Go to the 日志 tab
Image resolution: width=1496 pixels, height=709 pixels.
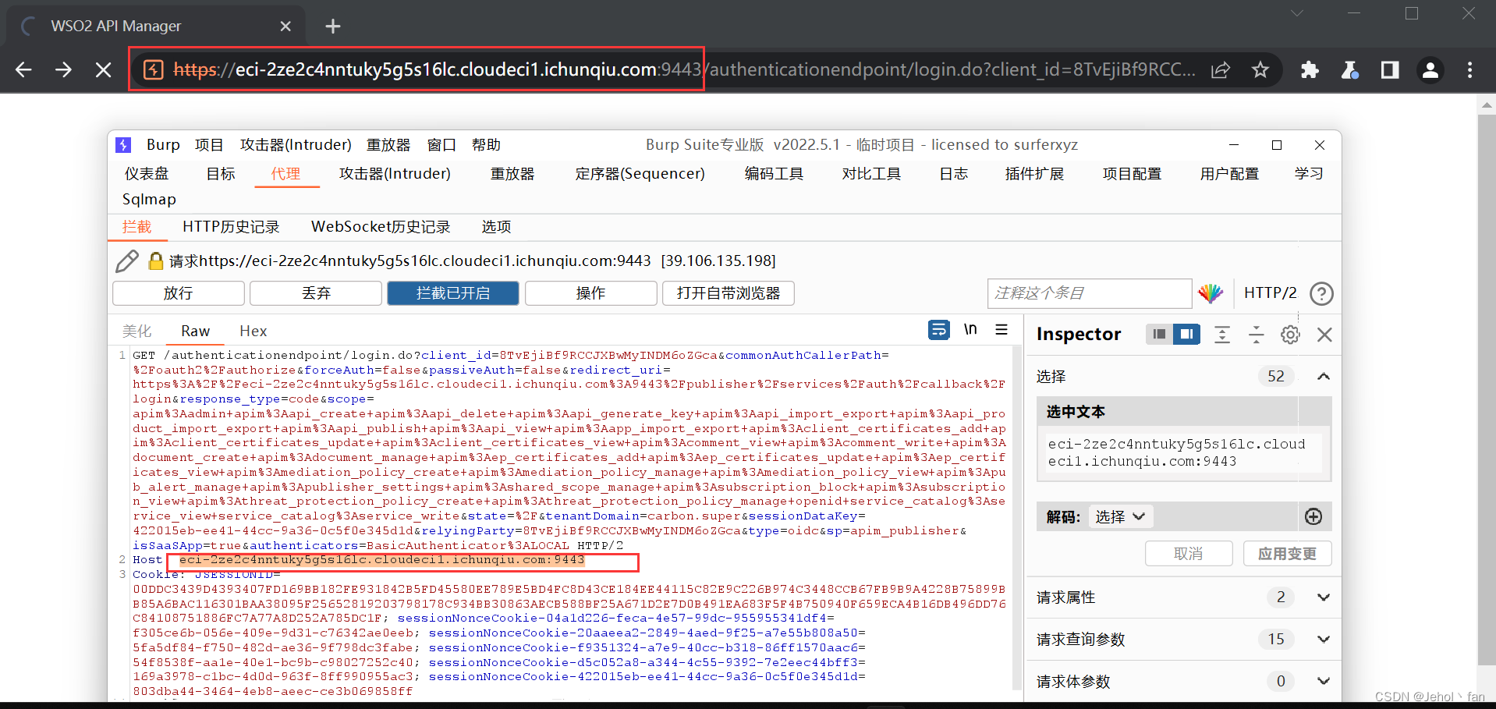(953, 174)
